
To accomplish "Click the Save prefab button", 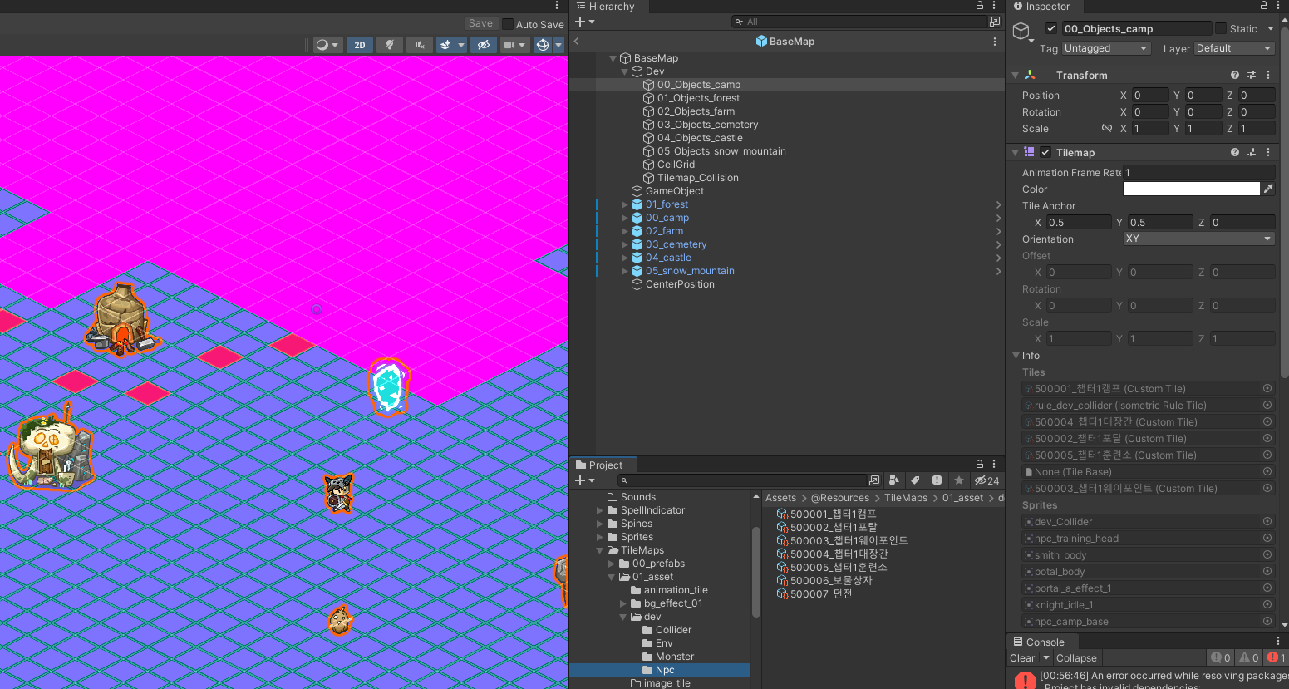I will 480,24.
